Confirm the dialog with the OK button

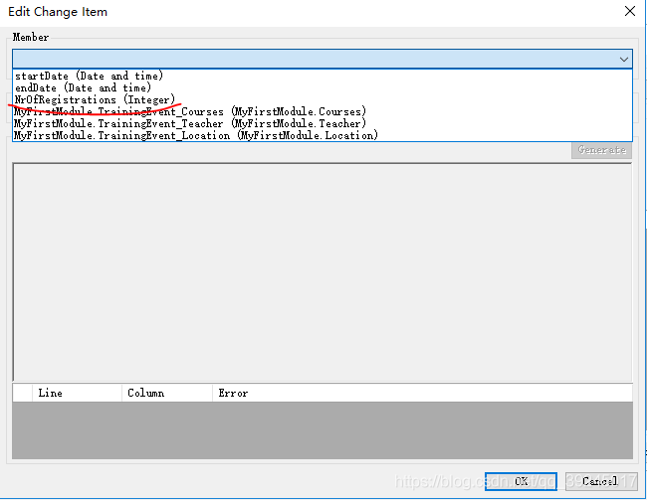[522, 481]
